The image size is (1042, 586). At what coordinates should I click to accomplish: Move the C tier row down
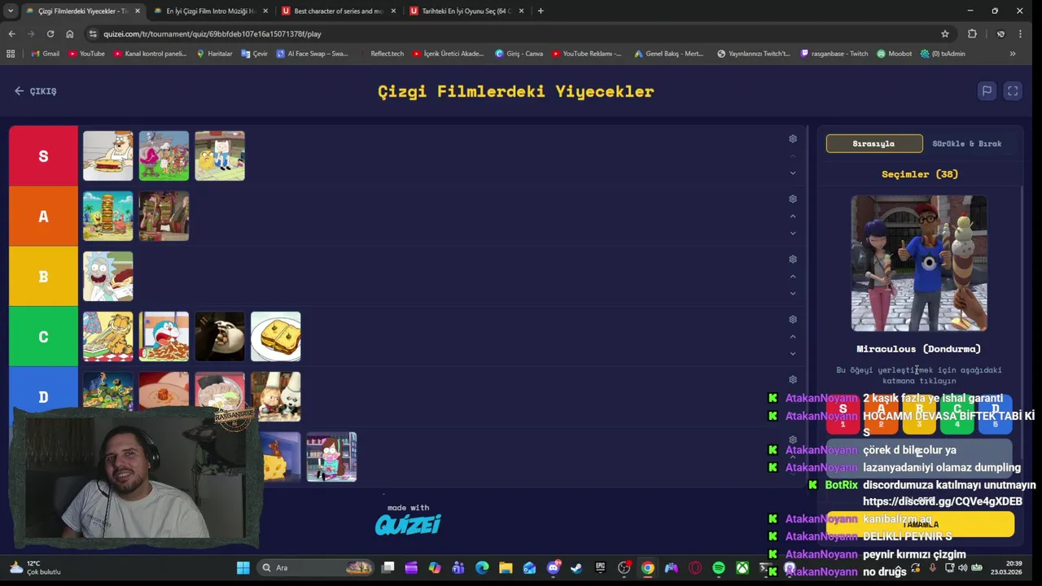click(793, 354)
